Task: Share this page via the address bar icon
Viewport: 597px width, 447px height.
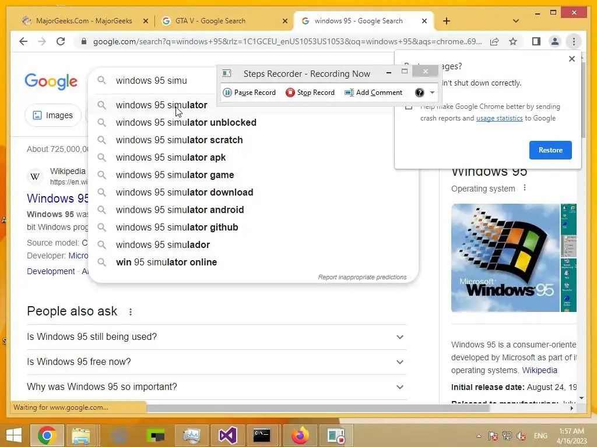Action: [494, 41]
